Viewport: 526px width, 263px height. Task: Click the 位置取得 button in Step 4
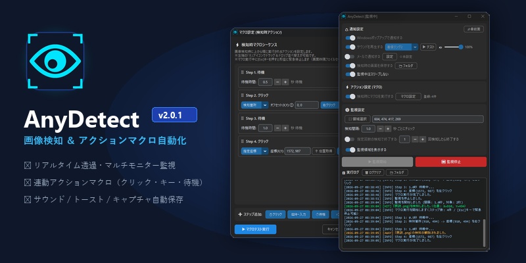[x=323, y=151]
